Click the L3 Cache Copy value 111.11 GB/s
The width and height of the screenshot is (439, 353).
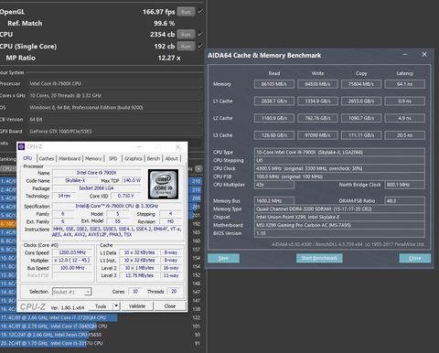361,135
